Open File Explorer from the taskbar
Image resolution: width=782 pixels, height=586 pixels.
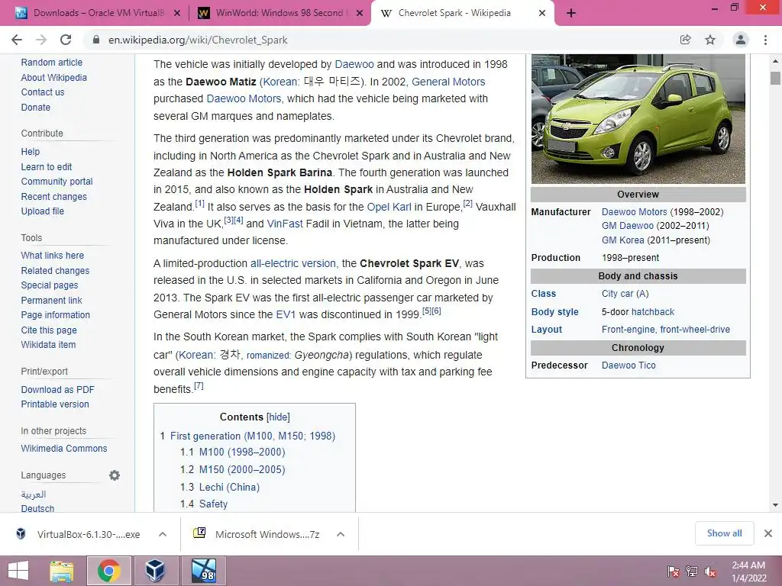[62, 571]
